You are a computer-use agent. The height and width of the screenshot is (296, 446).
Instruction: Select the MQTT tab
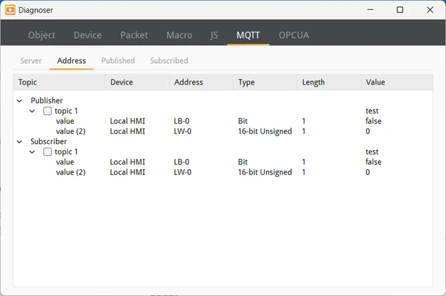tap(248, 35)
